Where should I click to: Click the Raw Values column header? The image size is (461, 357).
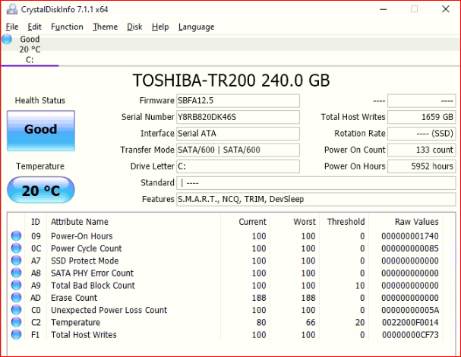coord(416,222)
